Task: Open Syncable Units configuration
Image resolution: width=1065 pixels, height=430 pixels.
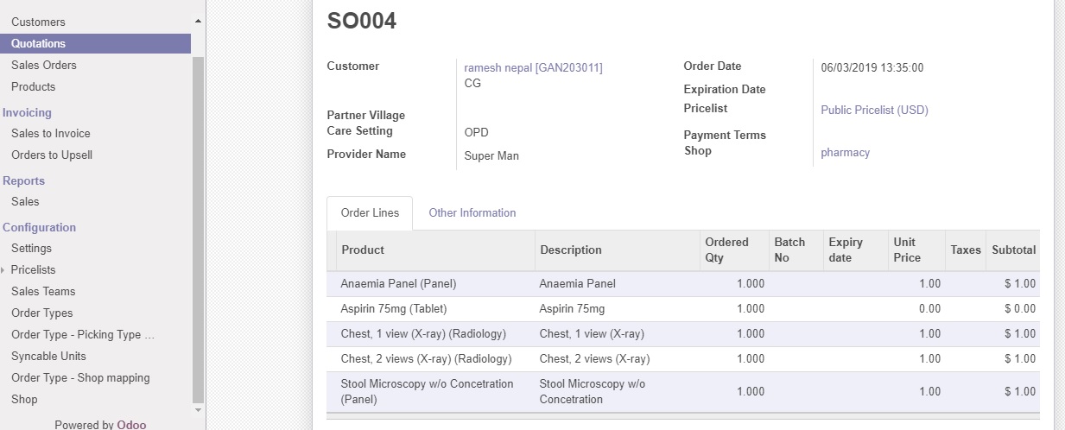Action: (48, 356)
